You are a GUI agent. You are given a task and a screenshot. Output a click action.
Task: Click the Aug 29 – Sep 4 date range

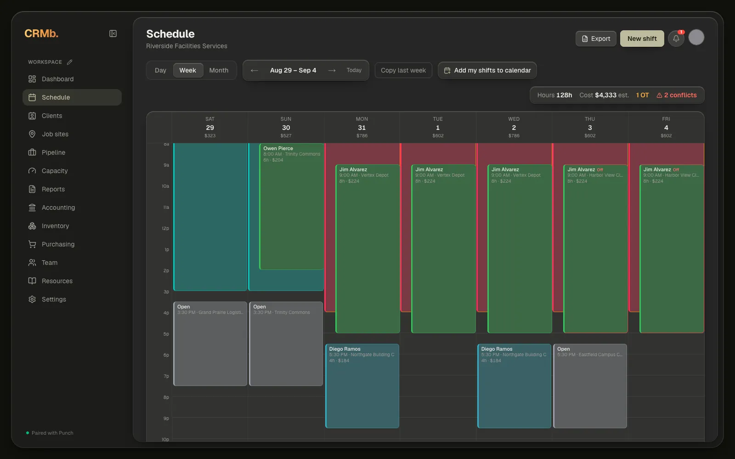293,70
